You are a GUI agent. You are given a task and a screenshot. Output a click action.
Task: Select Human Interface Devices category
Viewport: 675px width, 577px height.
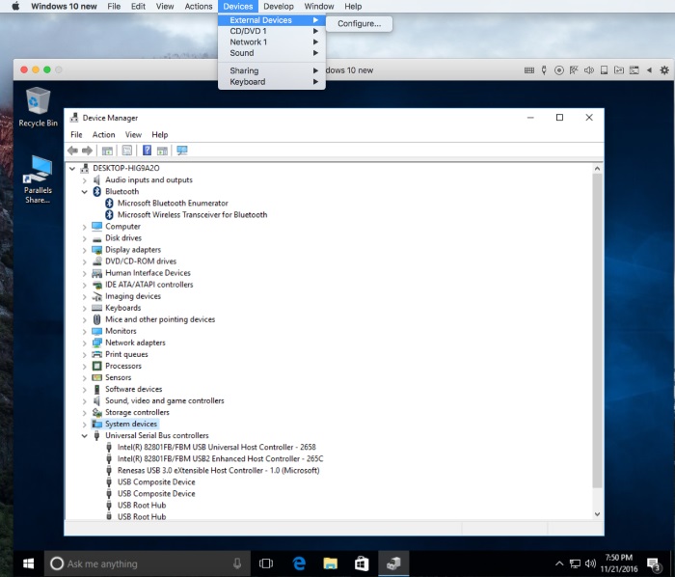pyautogui.click(x=148, y=273)
